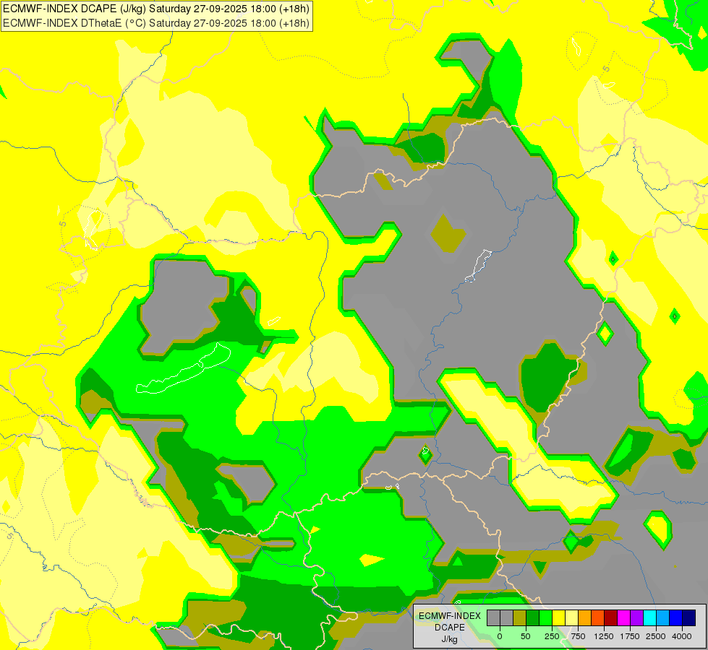Click the magenta legend swatch
708x650 pixels.
click(x=623, y=618)
